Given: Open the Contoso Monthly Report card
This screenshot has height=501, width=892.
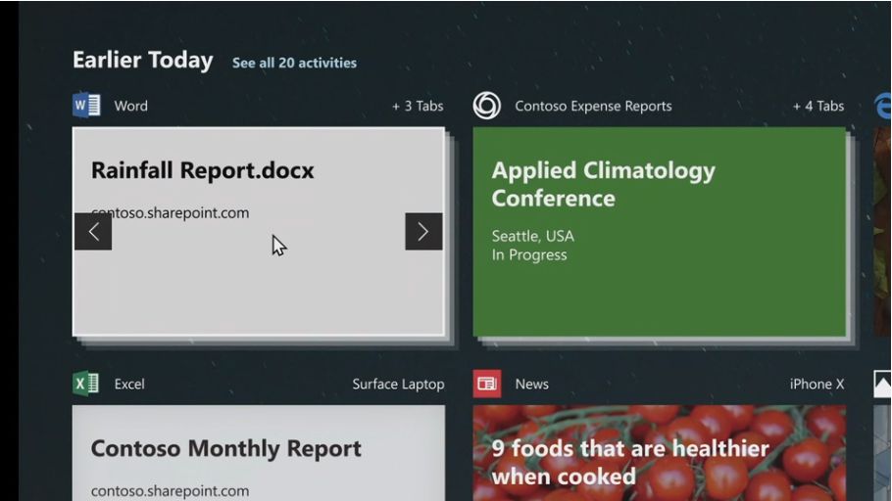Looking at the screenshot, I should pyautogui.click(x=259, y=453).
